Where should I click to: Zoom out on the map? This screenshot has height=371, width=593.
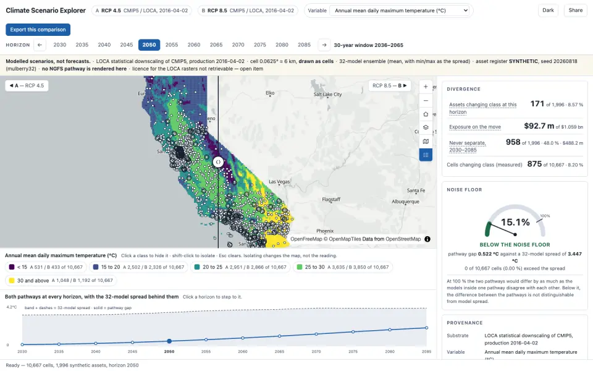pyautogui.click(x=426, y=100)
